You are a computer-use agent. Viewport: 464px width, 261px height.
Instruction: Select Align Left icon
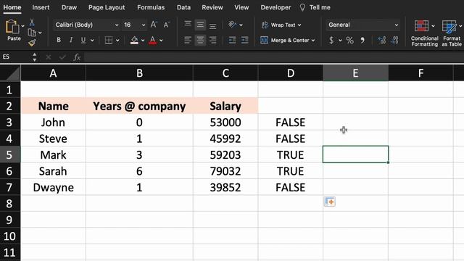pos(188,40)
